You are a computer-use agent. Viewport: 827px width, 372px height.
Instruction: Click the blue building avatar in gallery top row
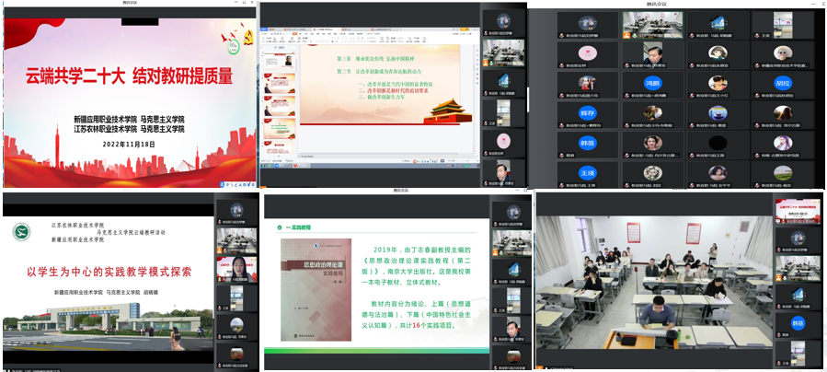(718, 23)
